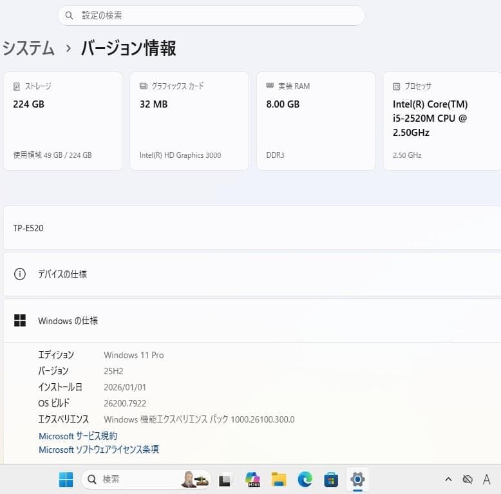Toggle the IME input mode A indicator
Image resolution: width=501 pixels, height=494 pixels.
(x=487, y=479)
